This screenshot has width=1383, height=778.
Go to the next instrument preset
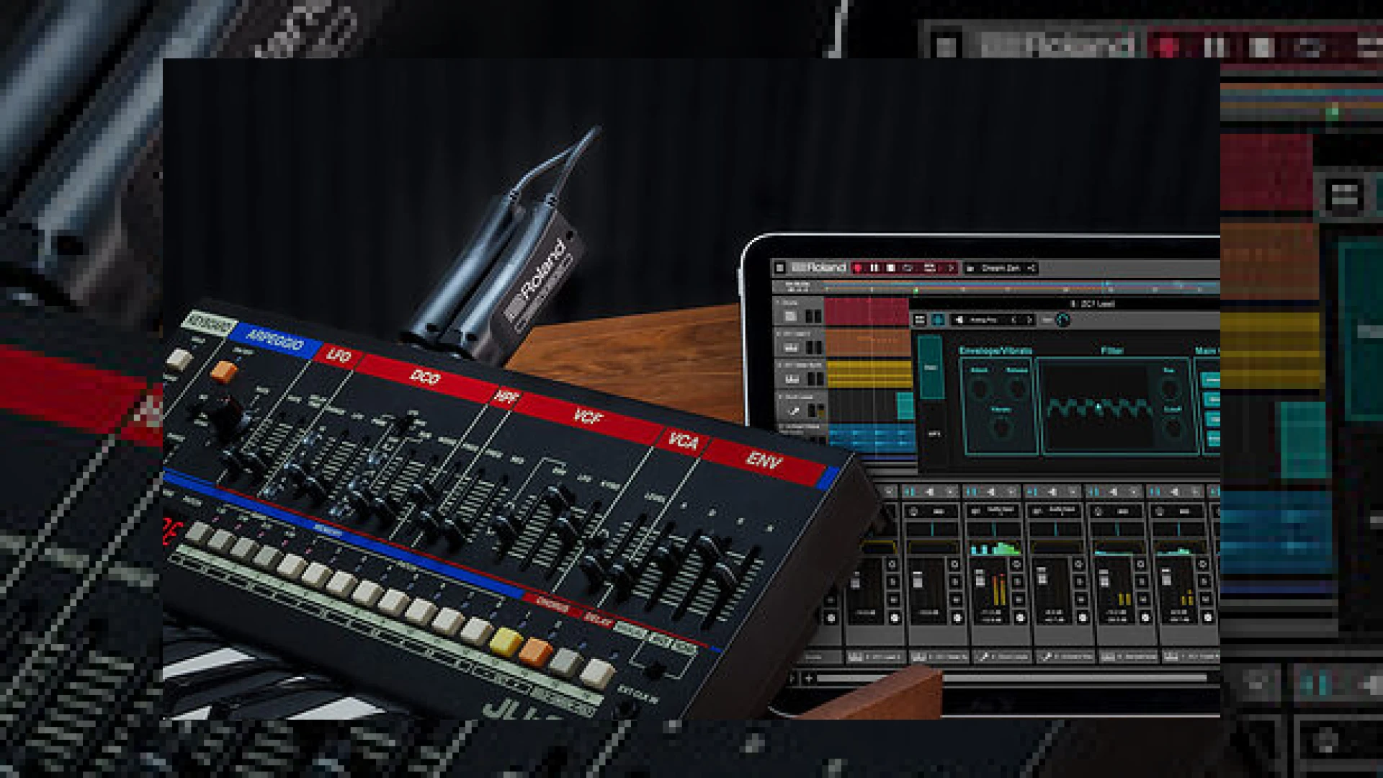(1029, 319)
